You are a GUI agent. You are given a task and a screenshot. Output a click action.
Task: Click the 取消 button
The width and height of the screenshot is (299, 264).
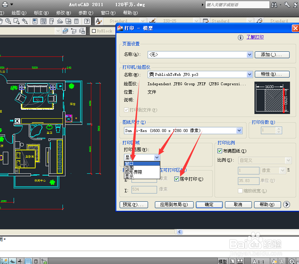(x=238, y=205)
